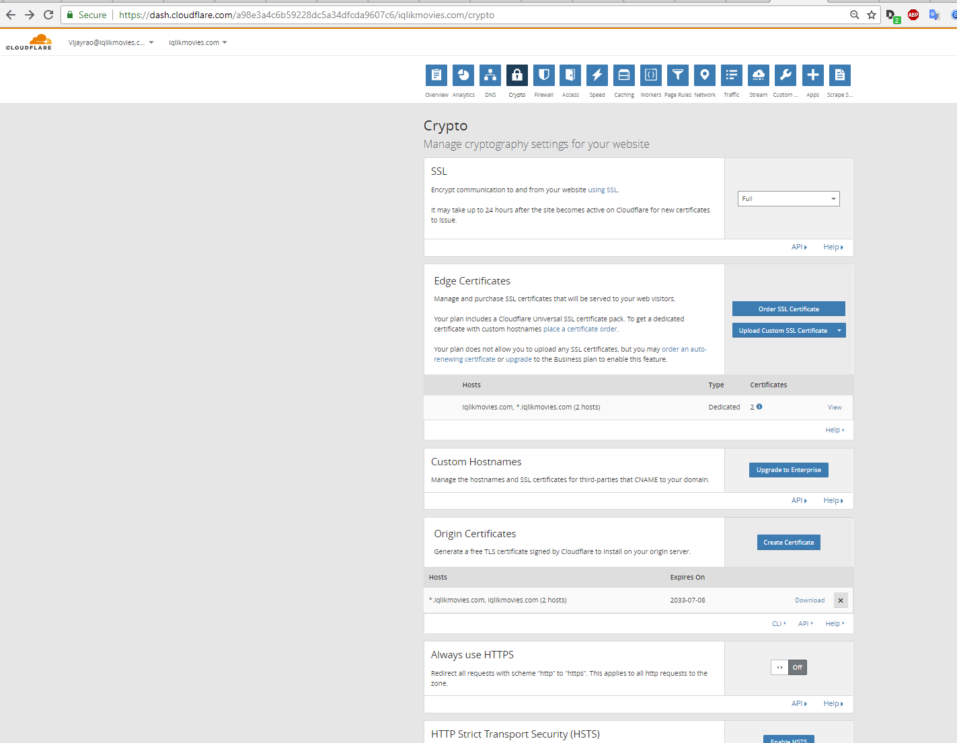Open the Speed lightning bolt icon

[x=597, y=75]
